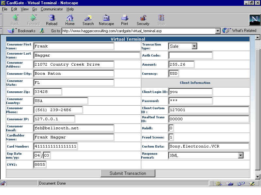The image size is (261, 195).
Task: Click the scrollbar down arrow
Action: point(258,176)
